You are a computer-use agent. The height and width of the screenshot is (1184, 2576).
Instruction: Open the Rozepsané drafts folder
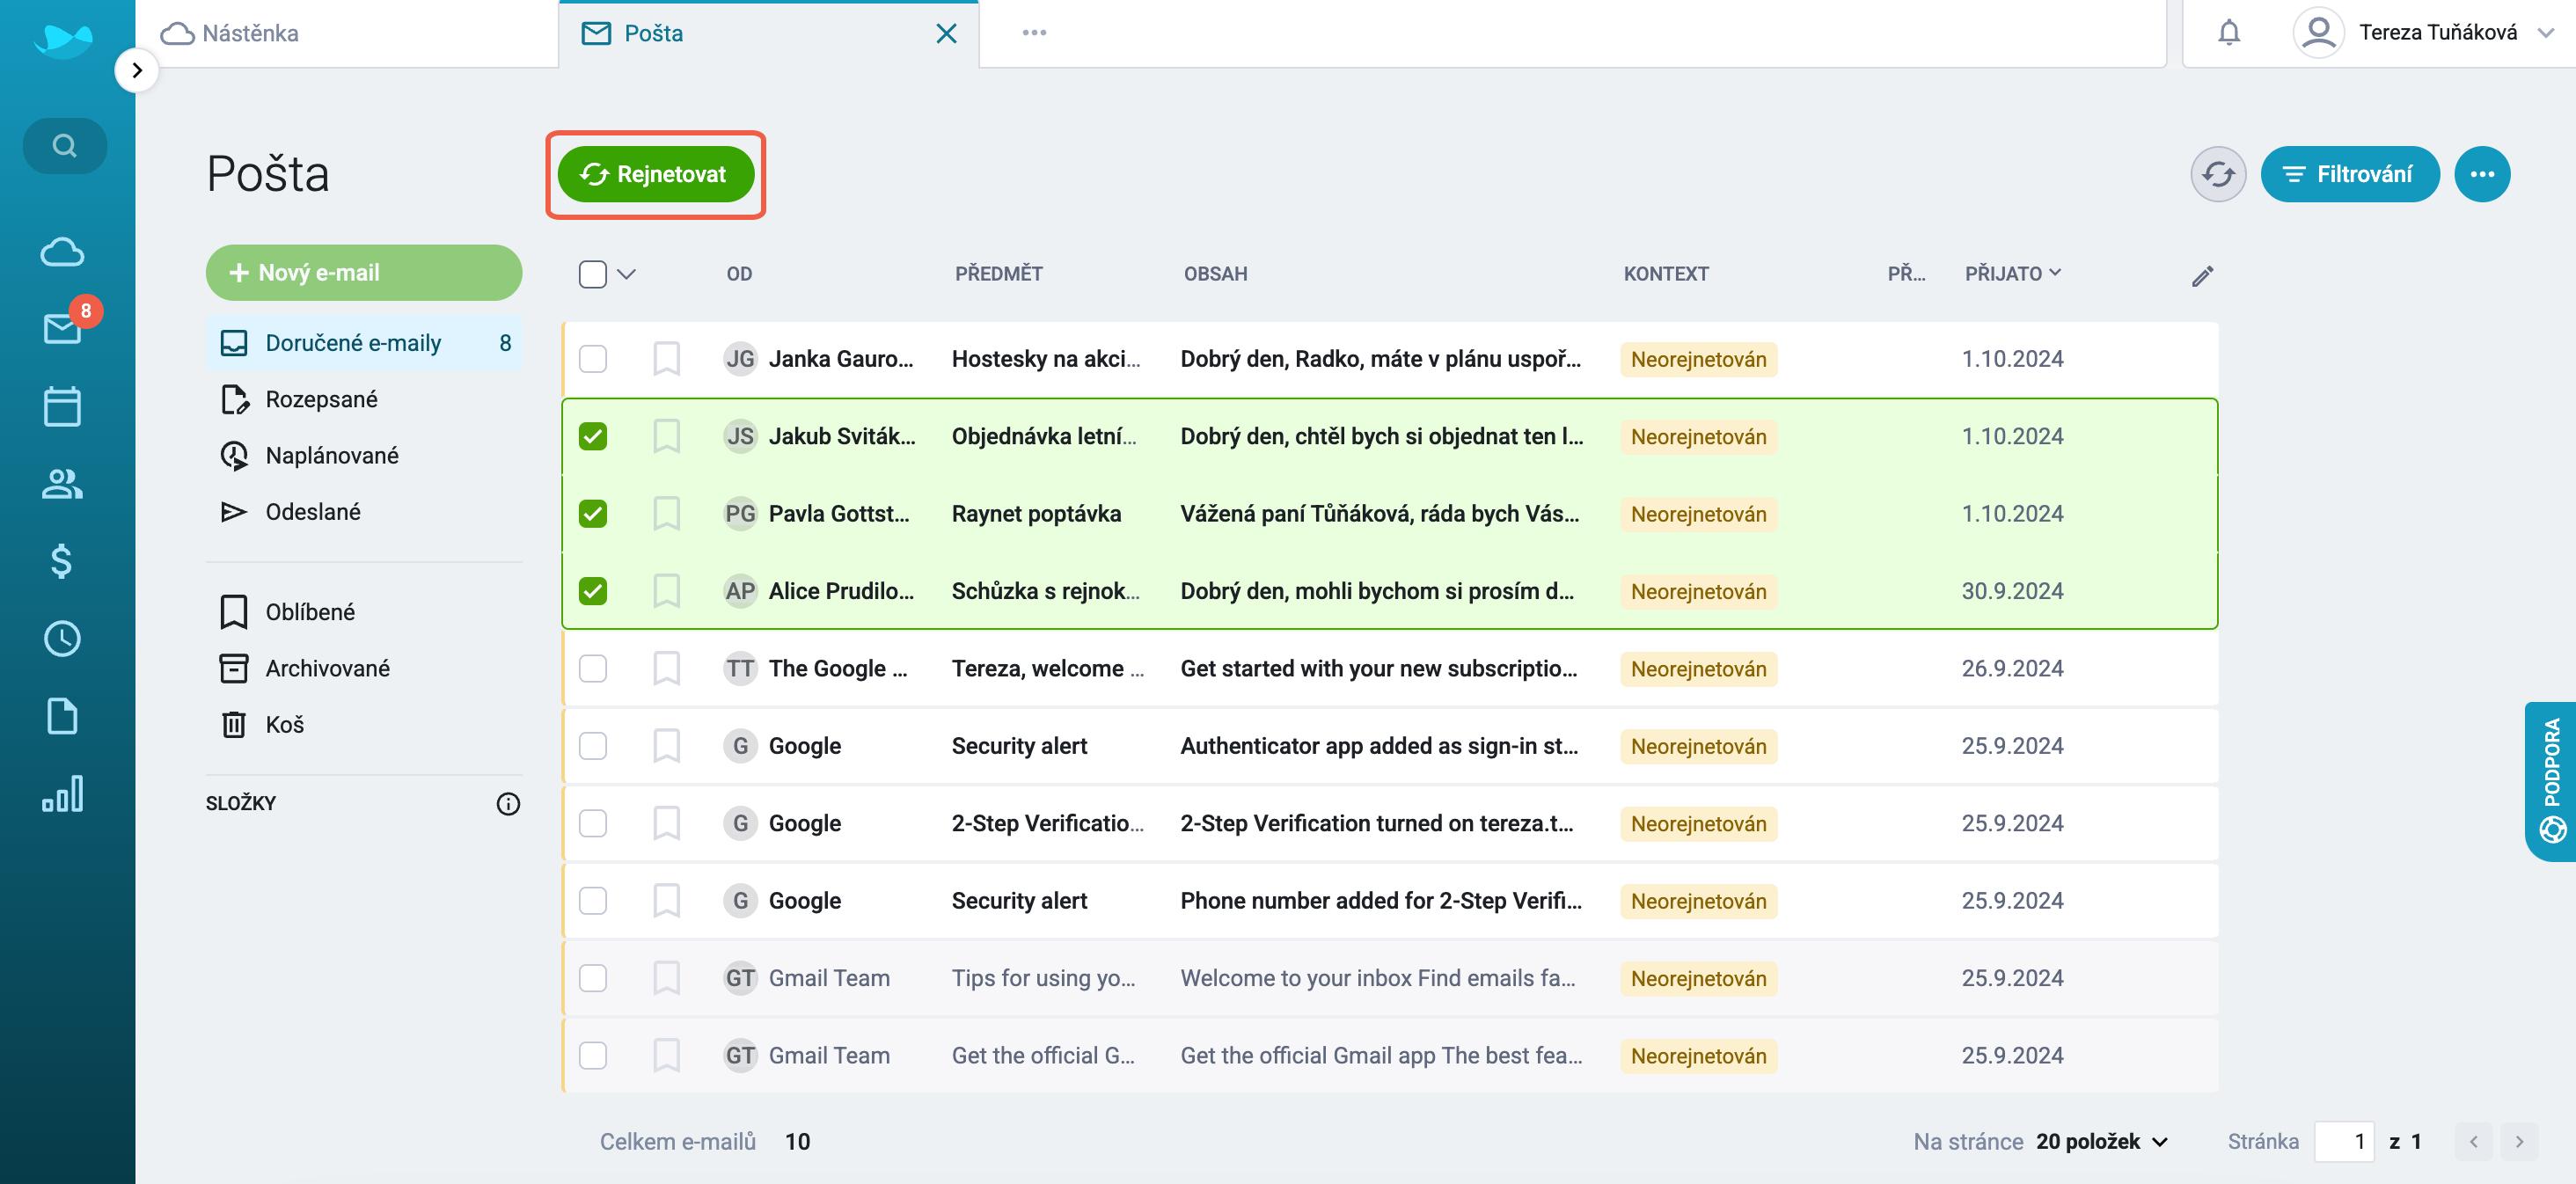[x=364, y=399]
